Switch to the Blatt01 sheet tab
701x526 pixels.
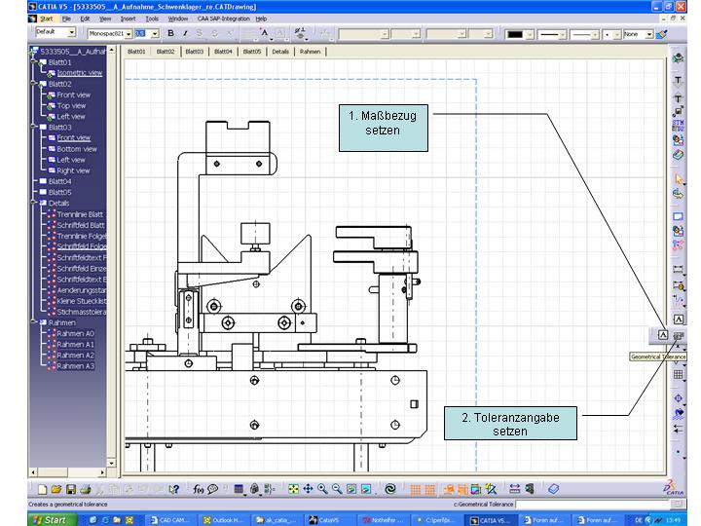pyautogui.click(x=136, y=52)
